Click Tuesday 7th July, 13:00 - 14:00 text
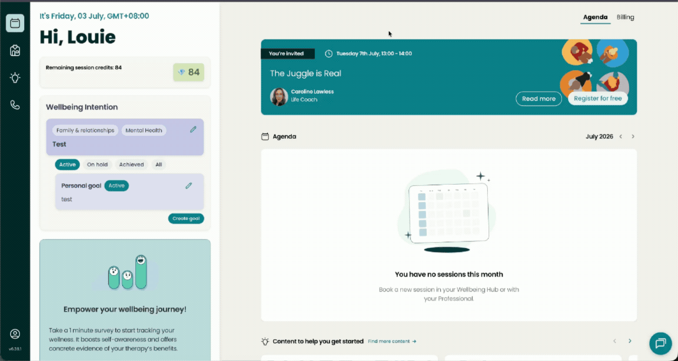Image resolution: width=678 pixels, height=361 pixels. (374, 54)
